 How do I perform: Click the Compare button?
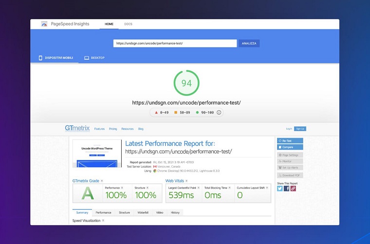click(290, 147)
